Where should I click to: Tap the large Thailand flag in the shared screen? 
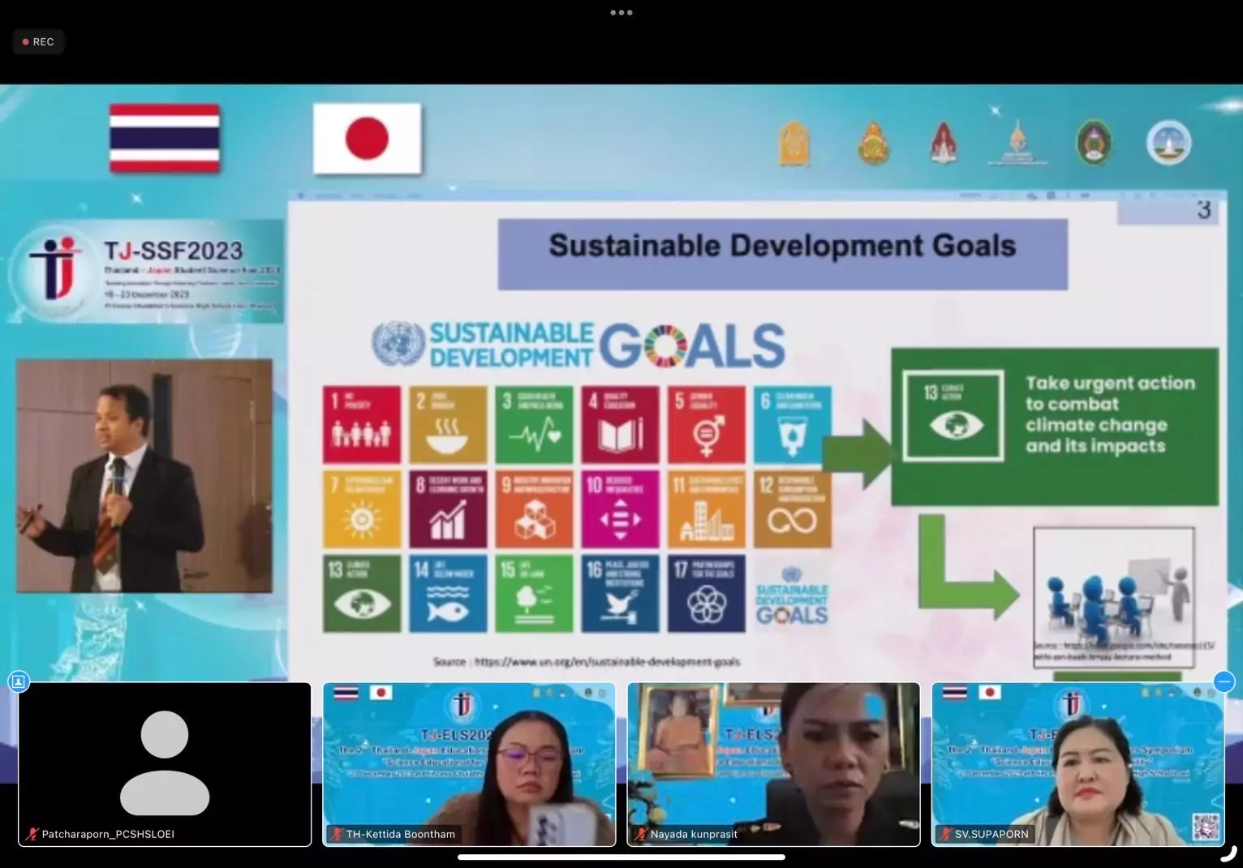165,138
